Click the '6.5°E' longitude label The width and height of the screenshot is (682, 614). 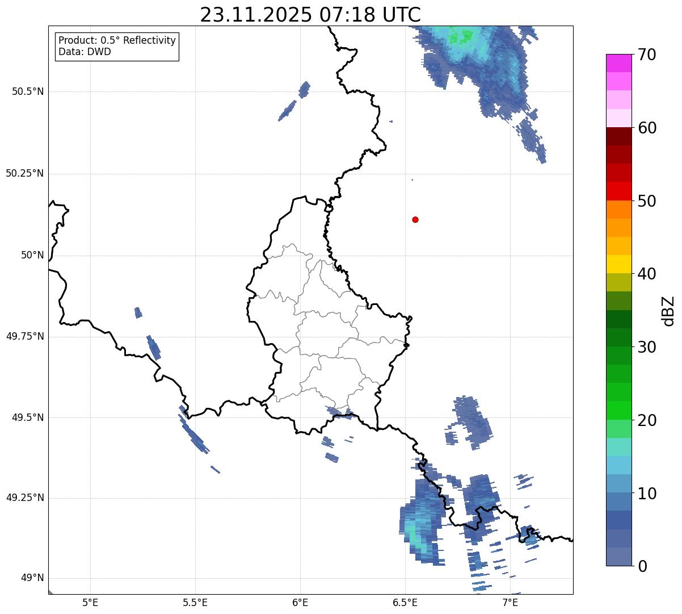[x=405, y=602]
